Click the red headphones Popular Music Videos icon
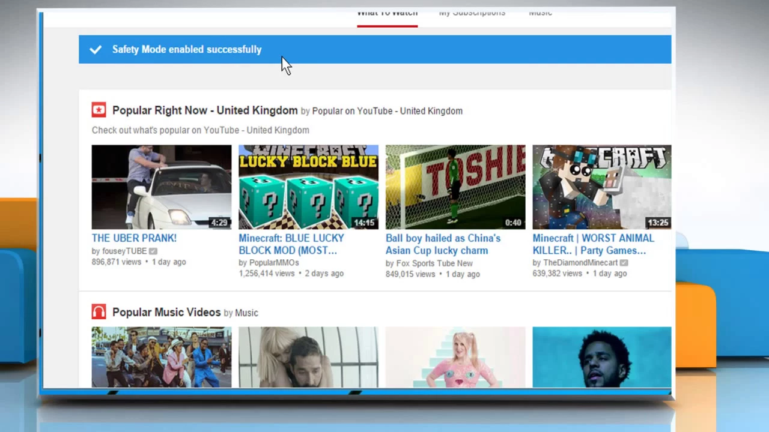Viewport: 769px width, 432px height. coord(99,311)
